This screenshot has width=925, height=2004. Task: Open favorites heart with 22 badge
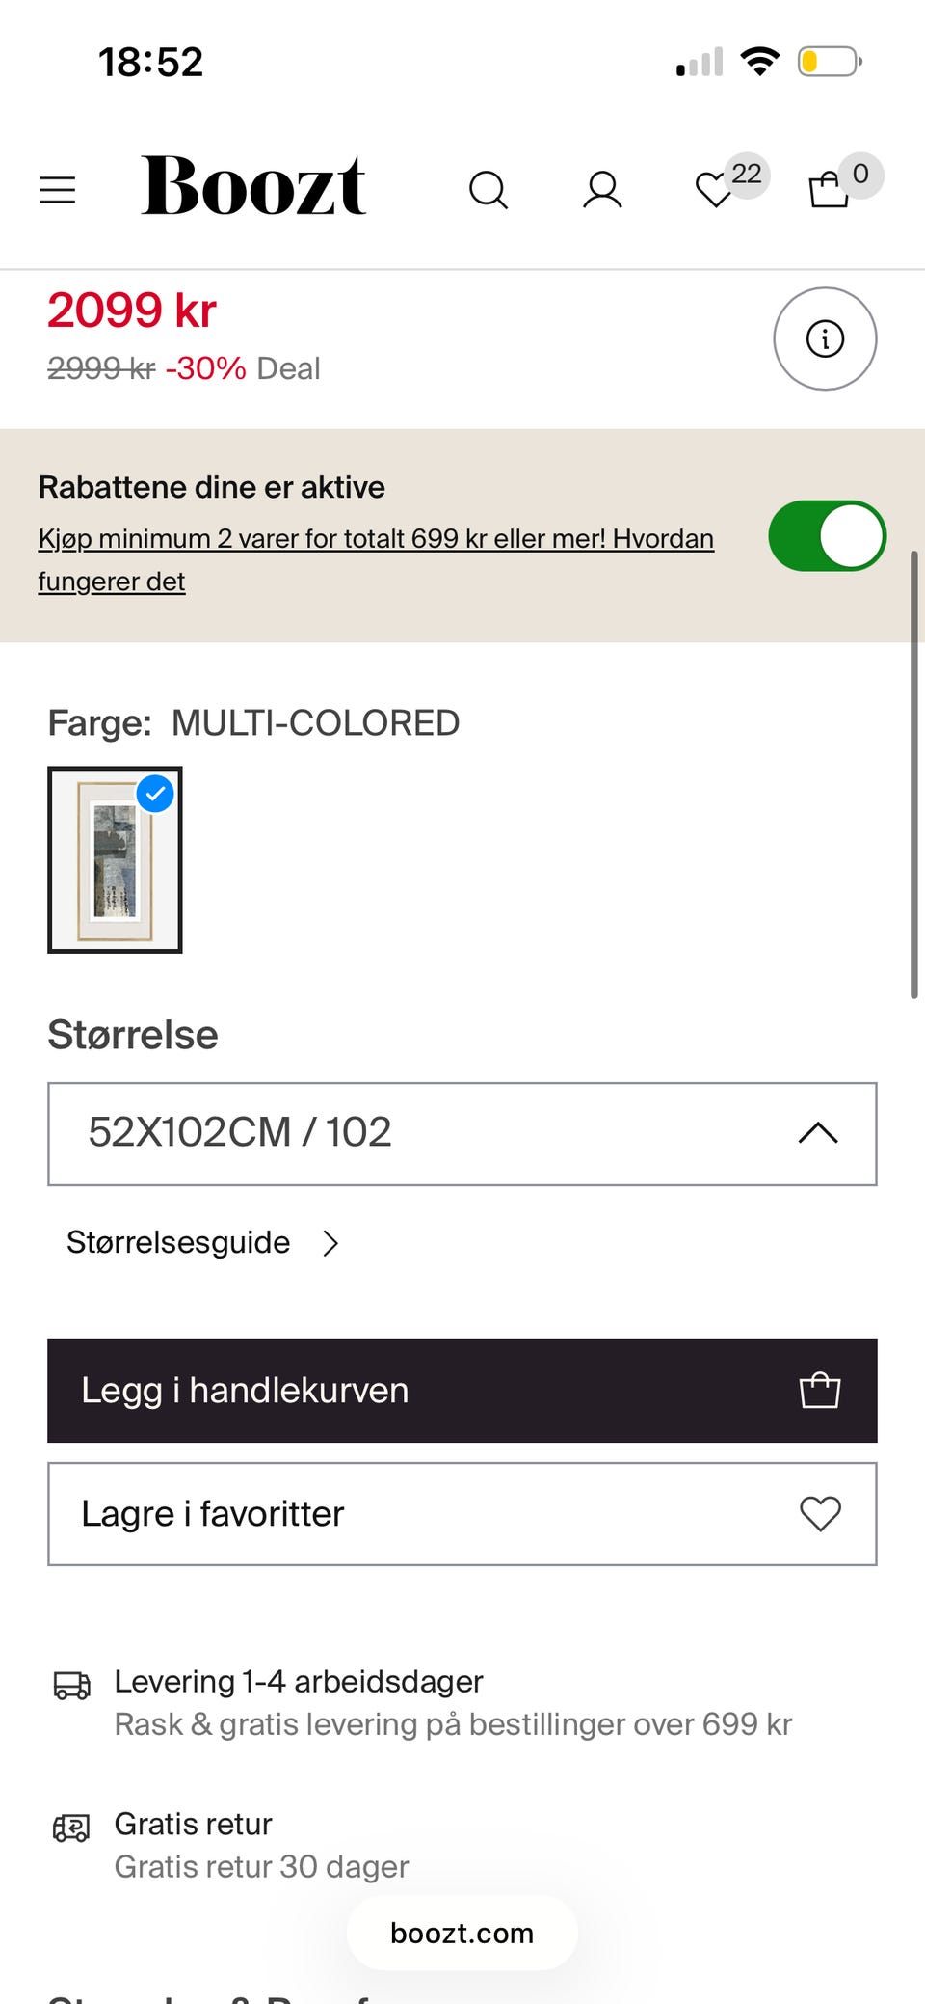point(716,189)
